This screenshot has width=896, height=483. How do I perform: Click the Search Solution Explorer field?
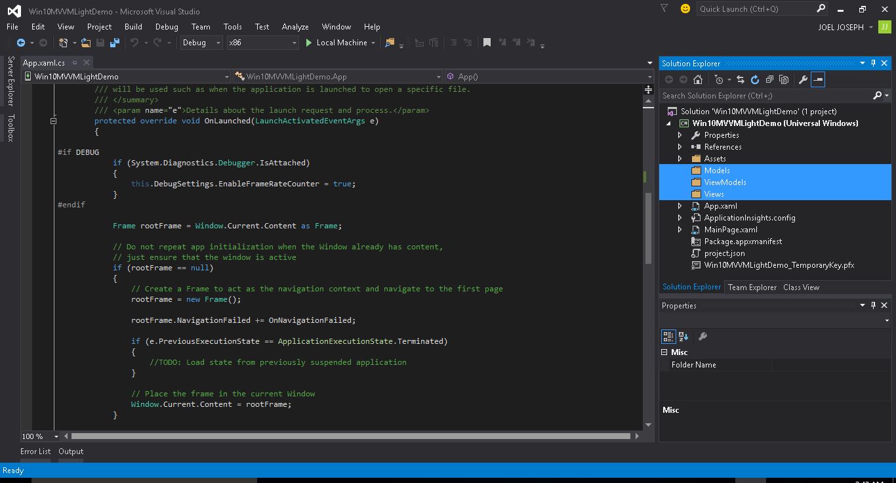[x=766, y=96]
